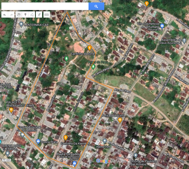The width and height of the screenshot is (189, 169).
Task: Click the R. Andrade Bezerra street label
Action: pyautogui.click(x=147, y=64)
